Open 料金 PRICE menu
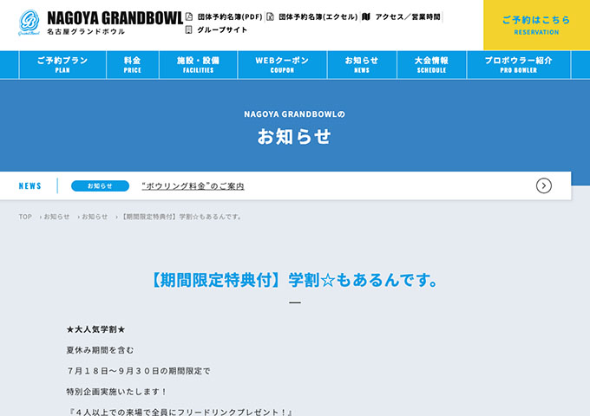This screenshot has height=416, width=590. [x=133, y=65]
